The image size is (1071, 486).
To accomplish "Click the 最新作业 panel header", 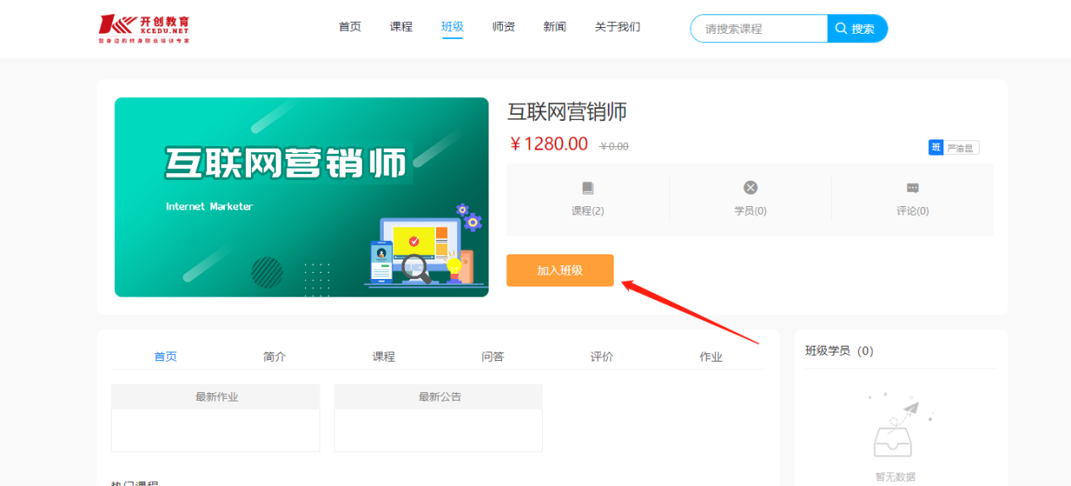I will [216, 397].
